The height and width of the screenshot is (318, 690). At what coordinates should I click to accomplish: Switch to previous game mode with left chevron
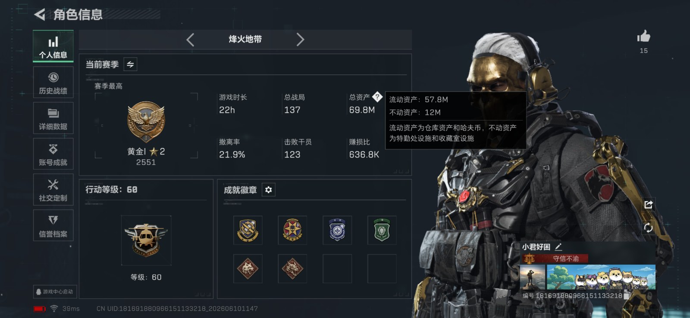[190, 40]
